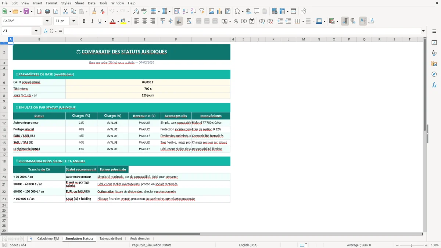
Task: Click the Sort Descending icon
Action: (x=194, y=11)
